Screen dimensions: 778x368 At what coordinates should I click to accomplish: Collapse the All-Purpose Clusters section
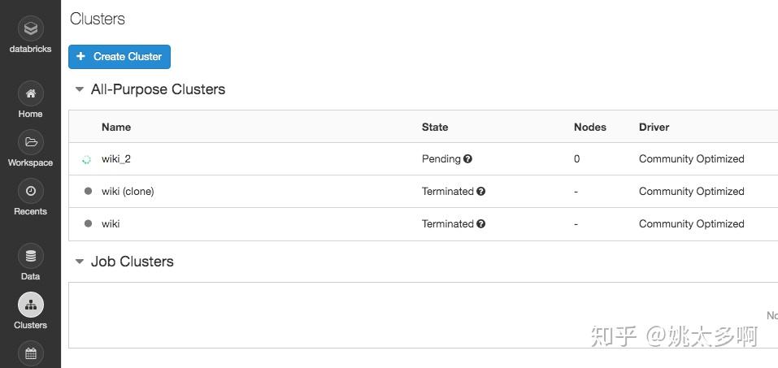80,89
